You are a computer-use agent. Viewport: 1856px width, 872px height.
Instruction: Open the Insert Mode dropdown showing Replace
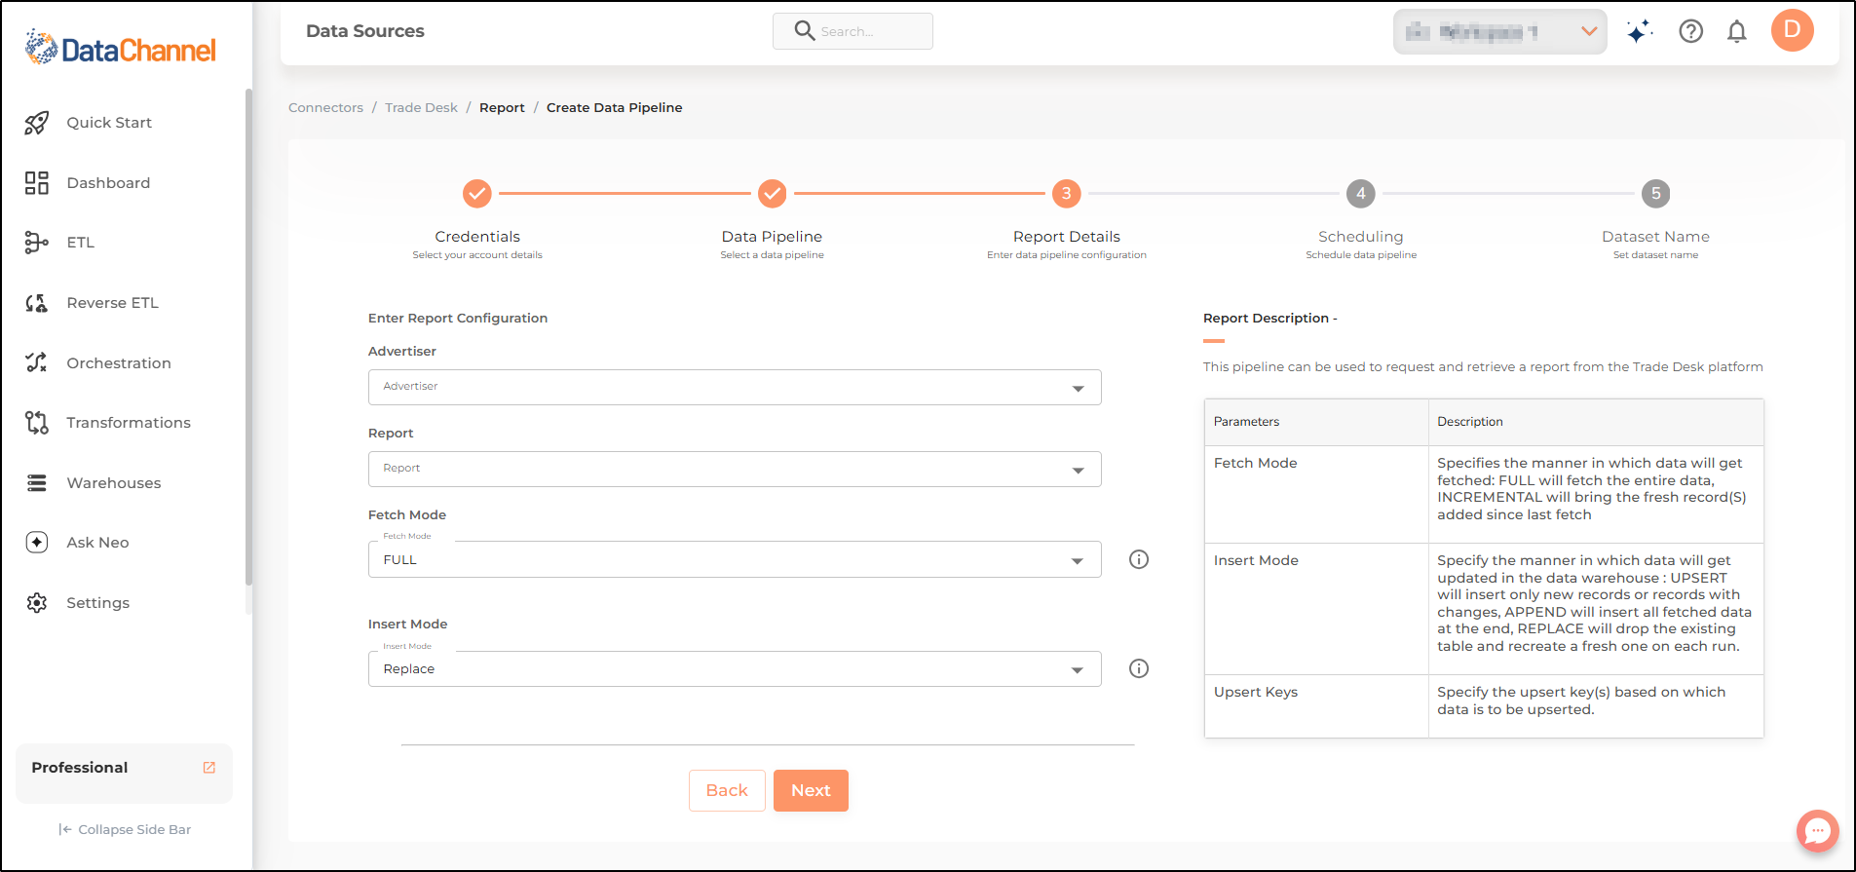click(x=735, y=668)
